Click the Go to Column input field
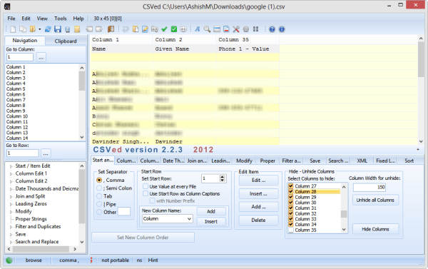This screenshot has height=269, width=428. click(x=20, y=57)
